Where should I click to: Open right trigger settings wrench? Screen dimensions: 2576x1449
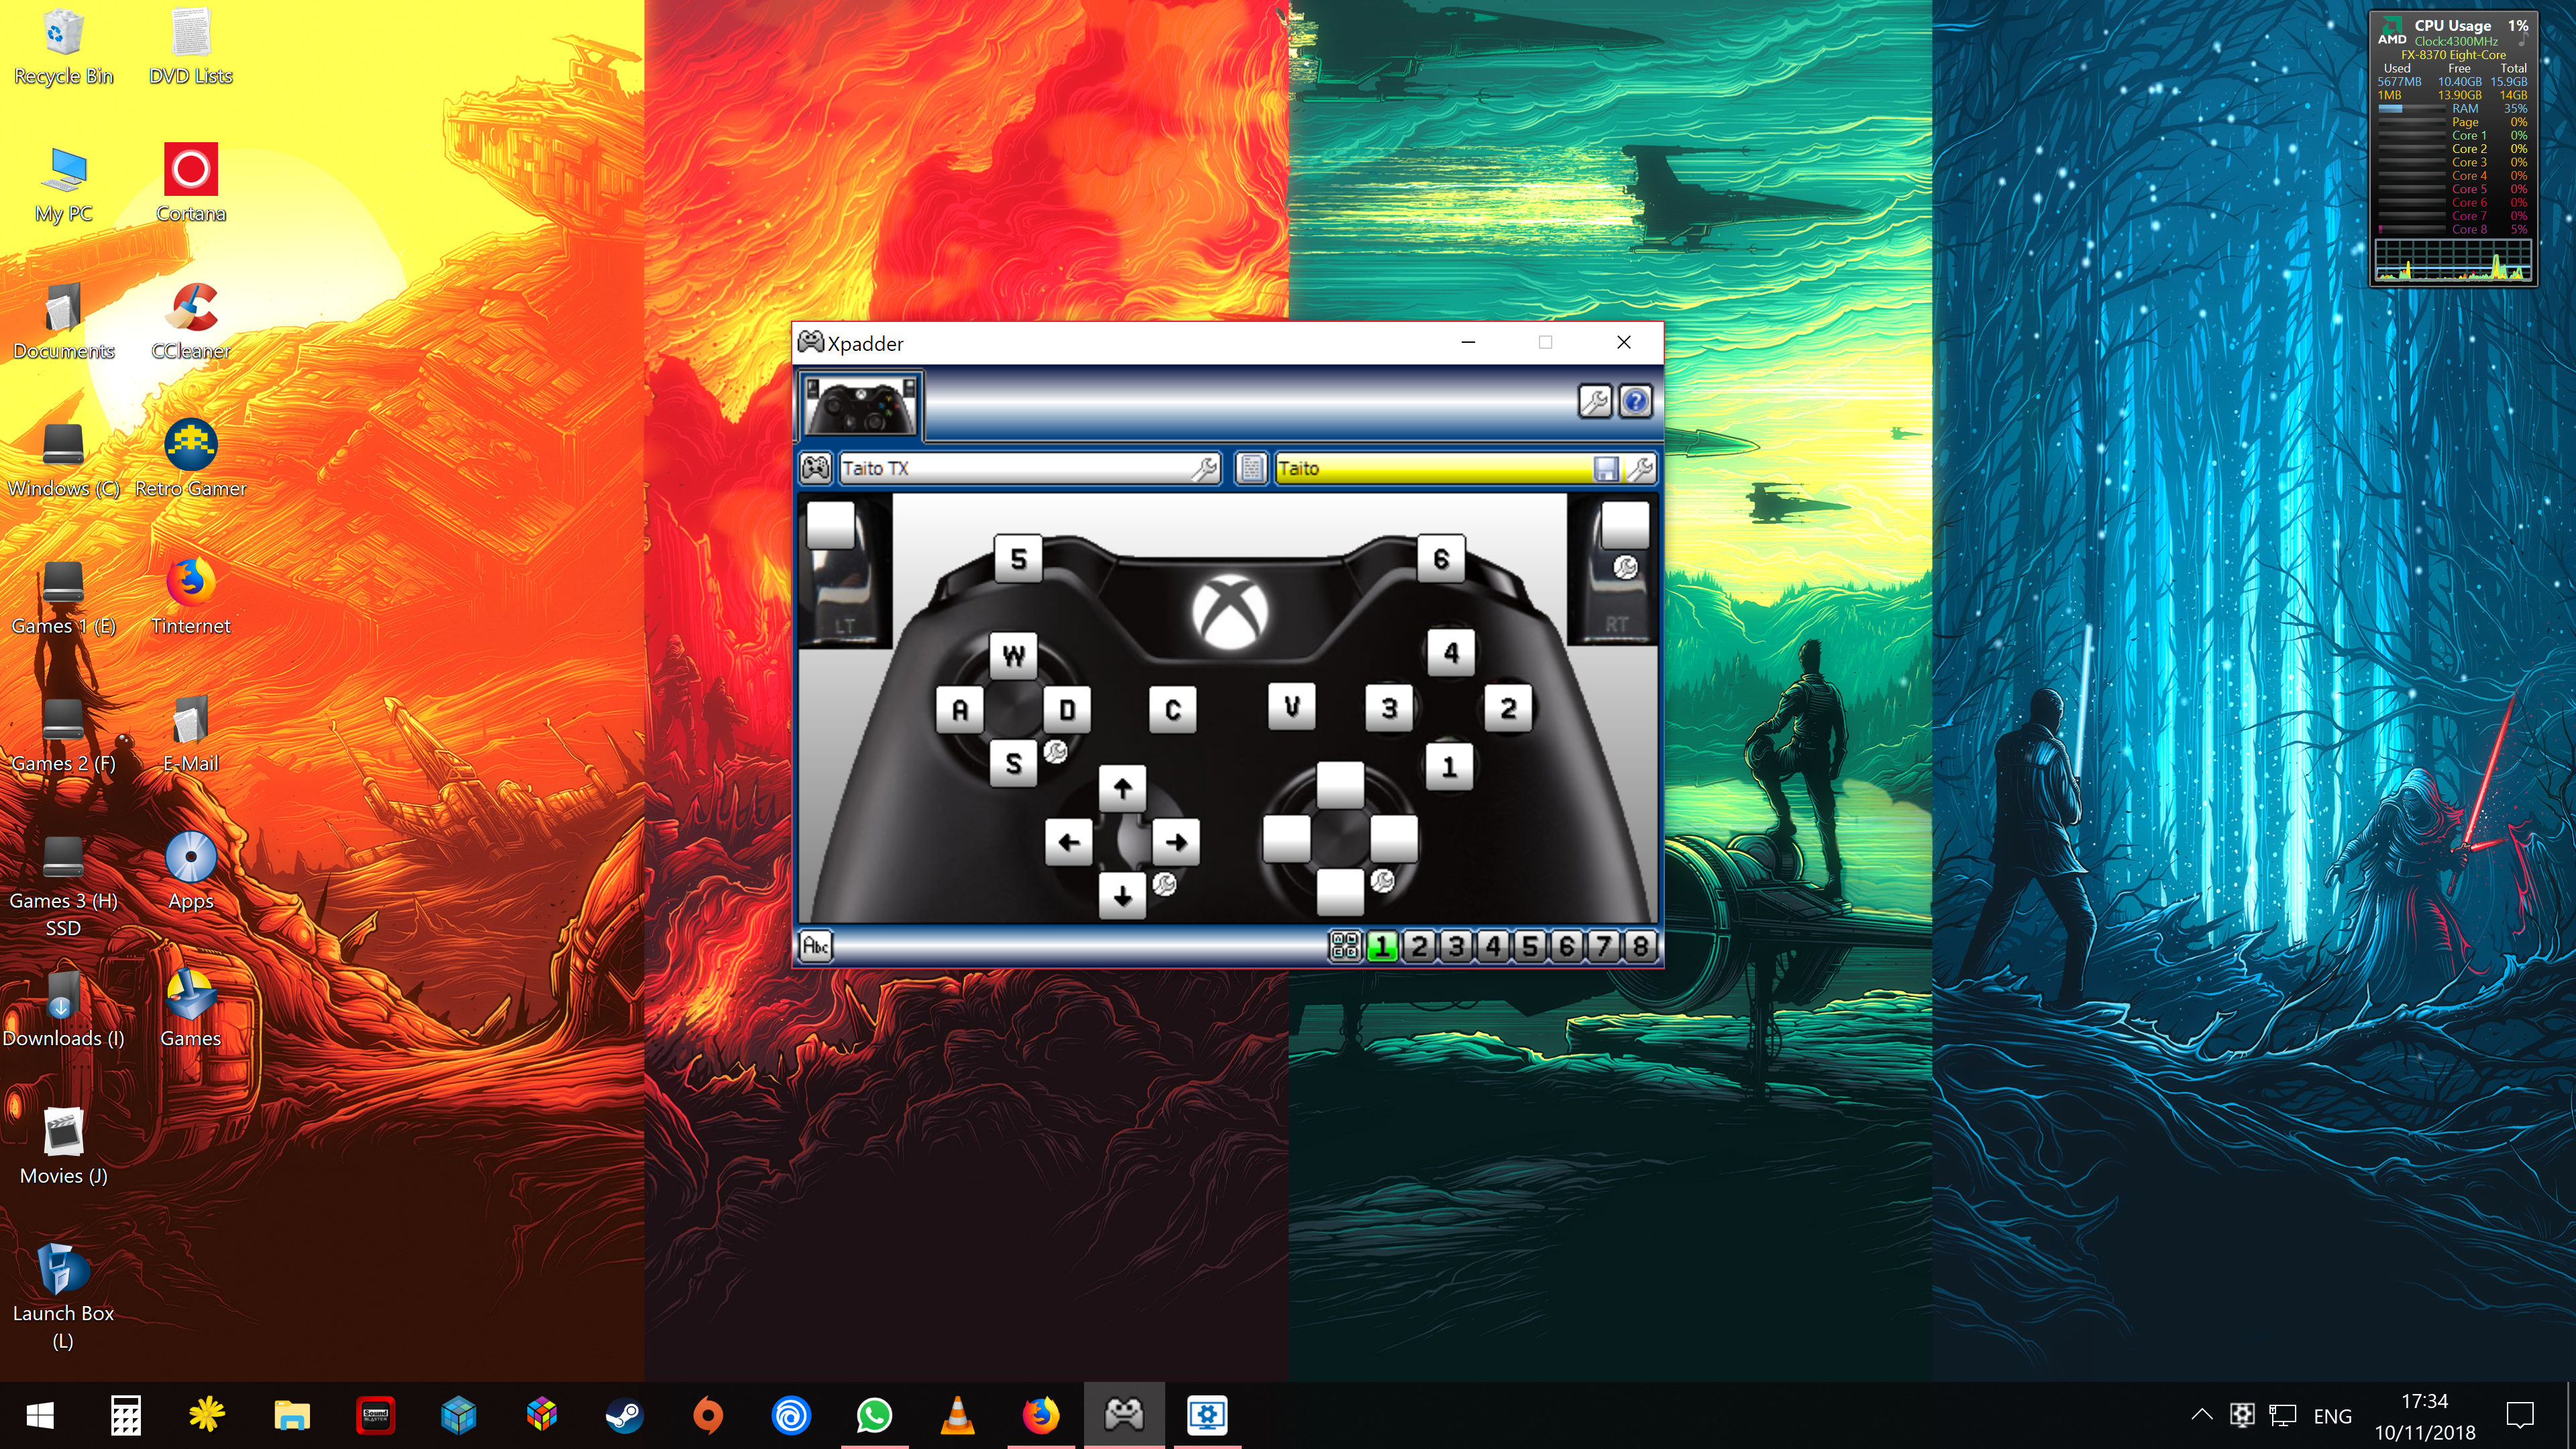(1625, 567)
